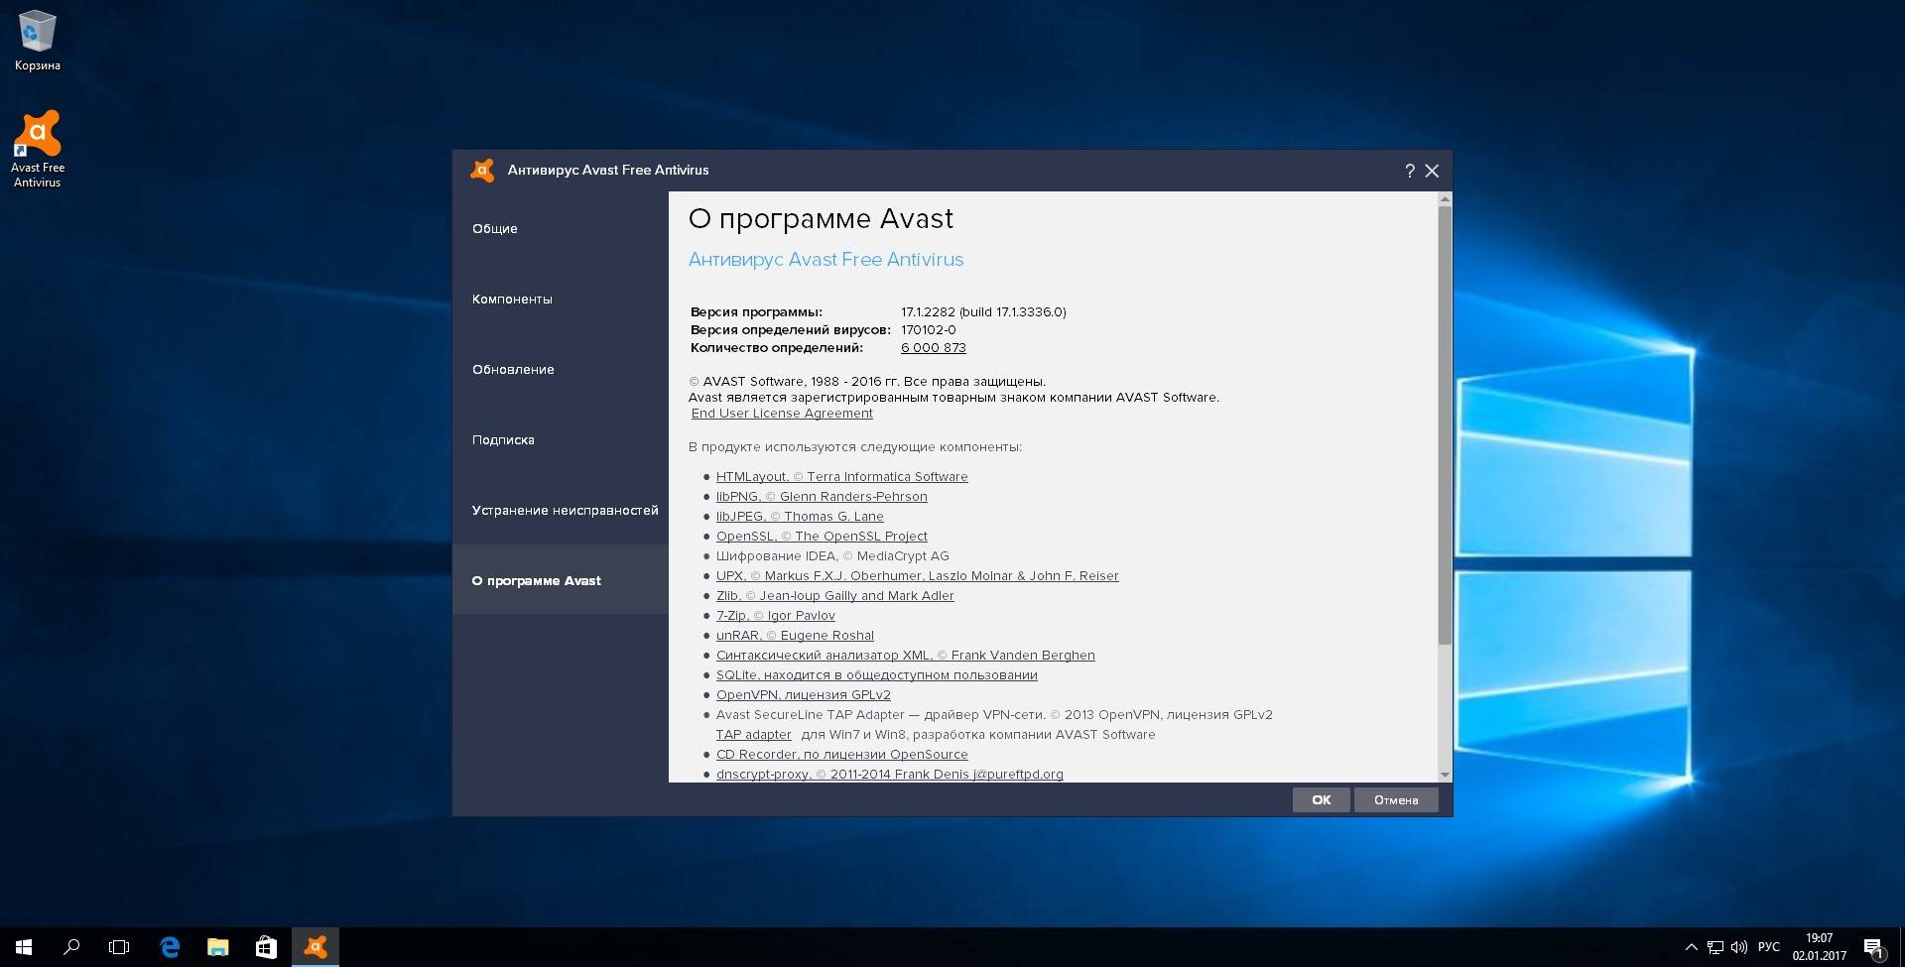This screenshot has height=967, width=1905.
Task: Switch to Компоненты settings section
Action: [561, 299]
